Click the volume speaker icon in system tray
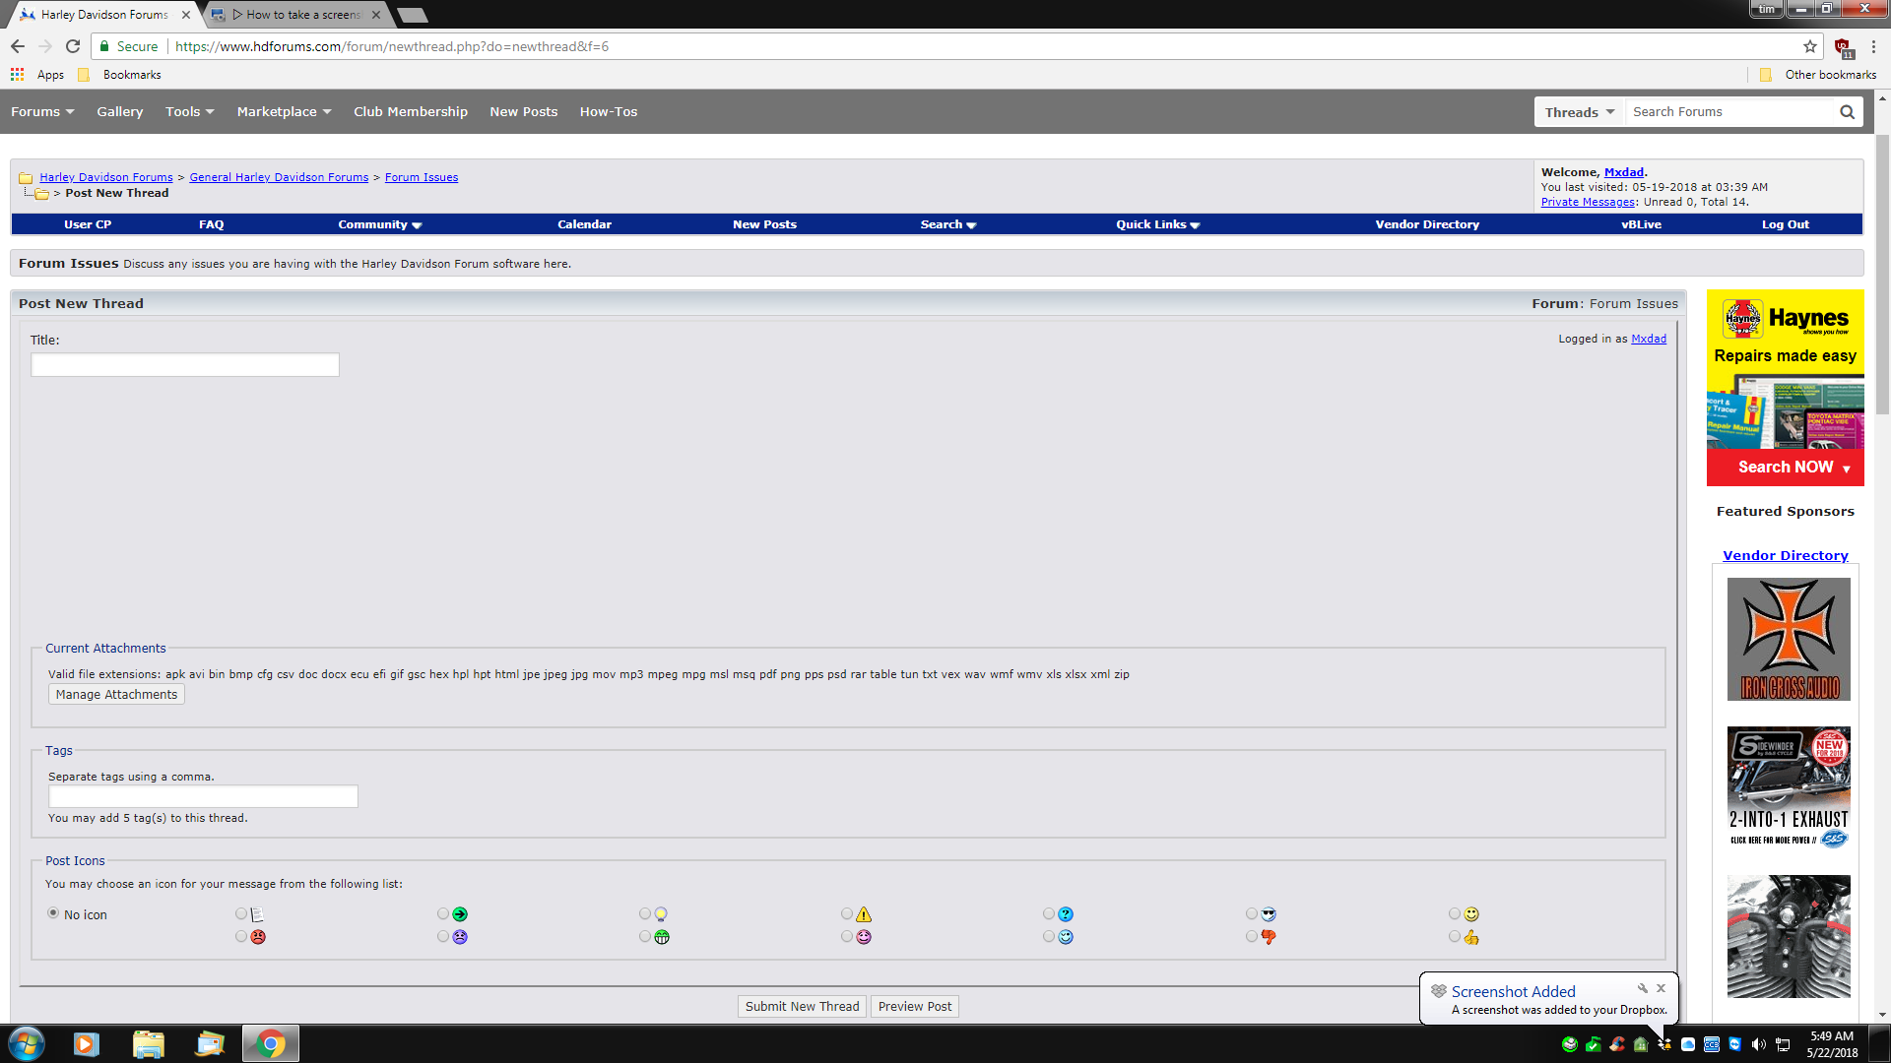Image resolution: width=1891 pixels, height=1063 pixels. [1758, 1044]
